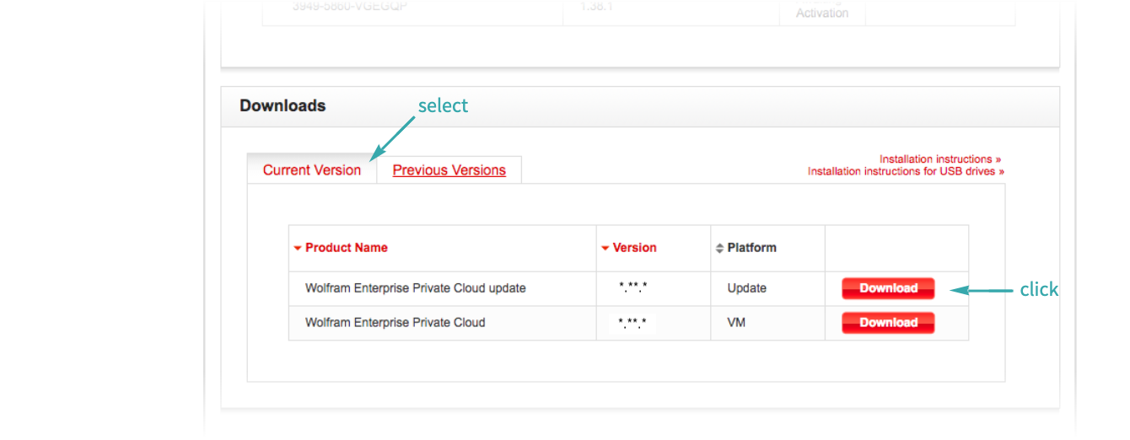Viewport: 1130px width, 440px height.
Task: Open the Installation instructions link
Action: click(x=939, y=159)
